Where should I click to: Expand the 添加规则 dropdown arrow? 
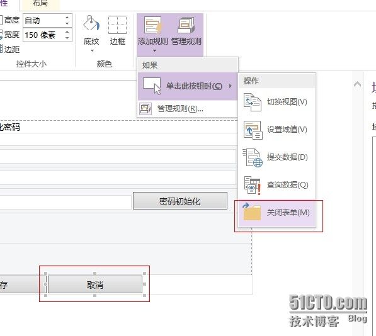[154, 50]
